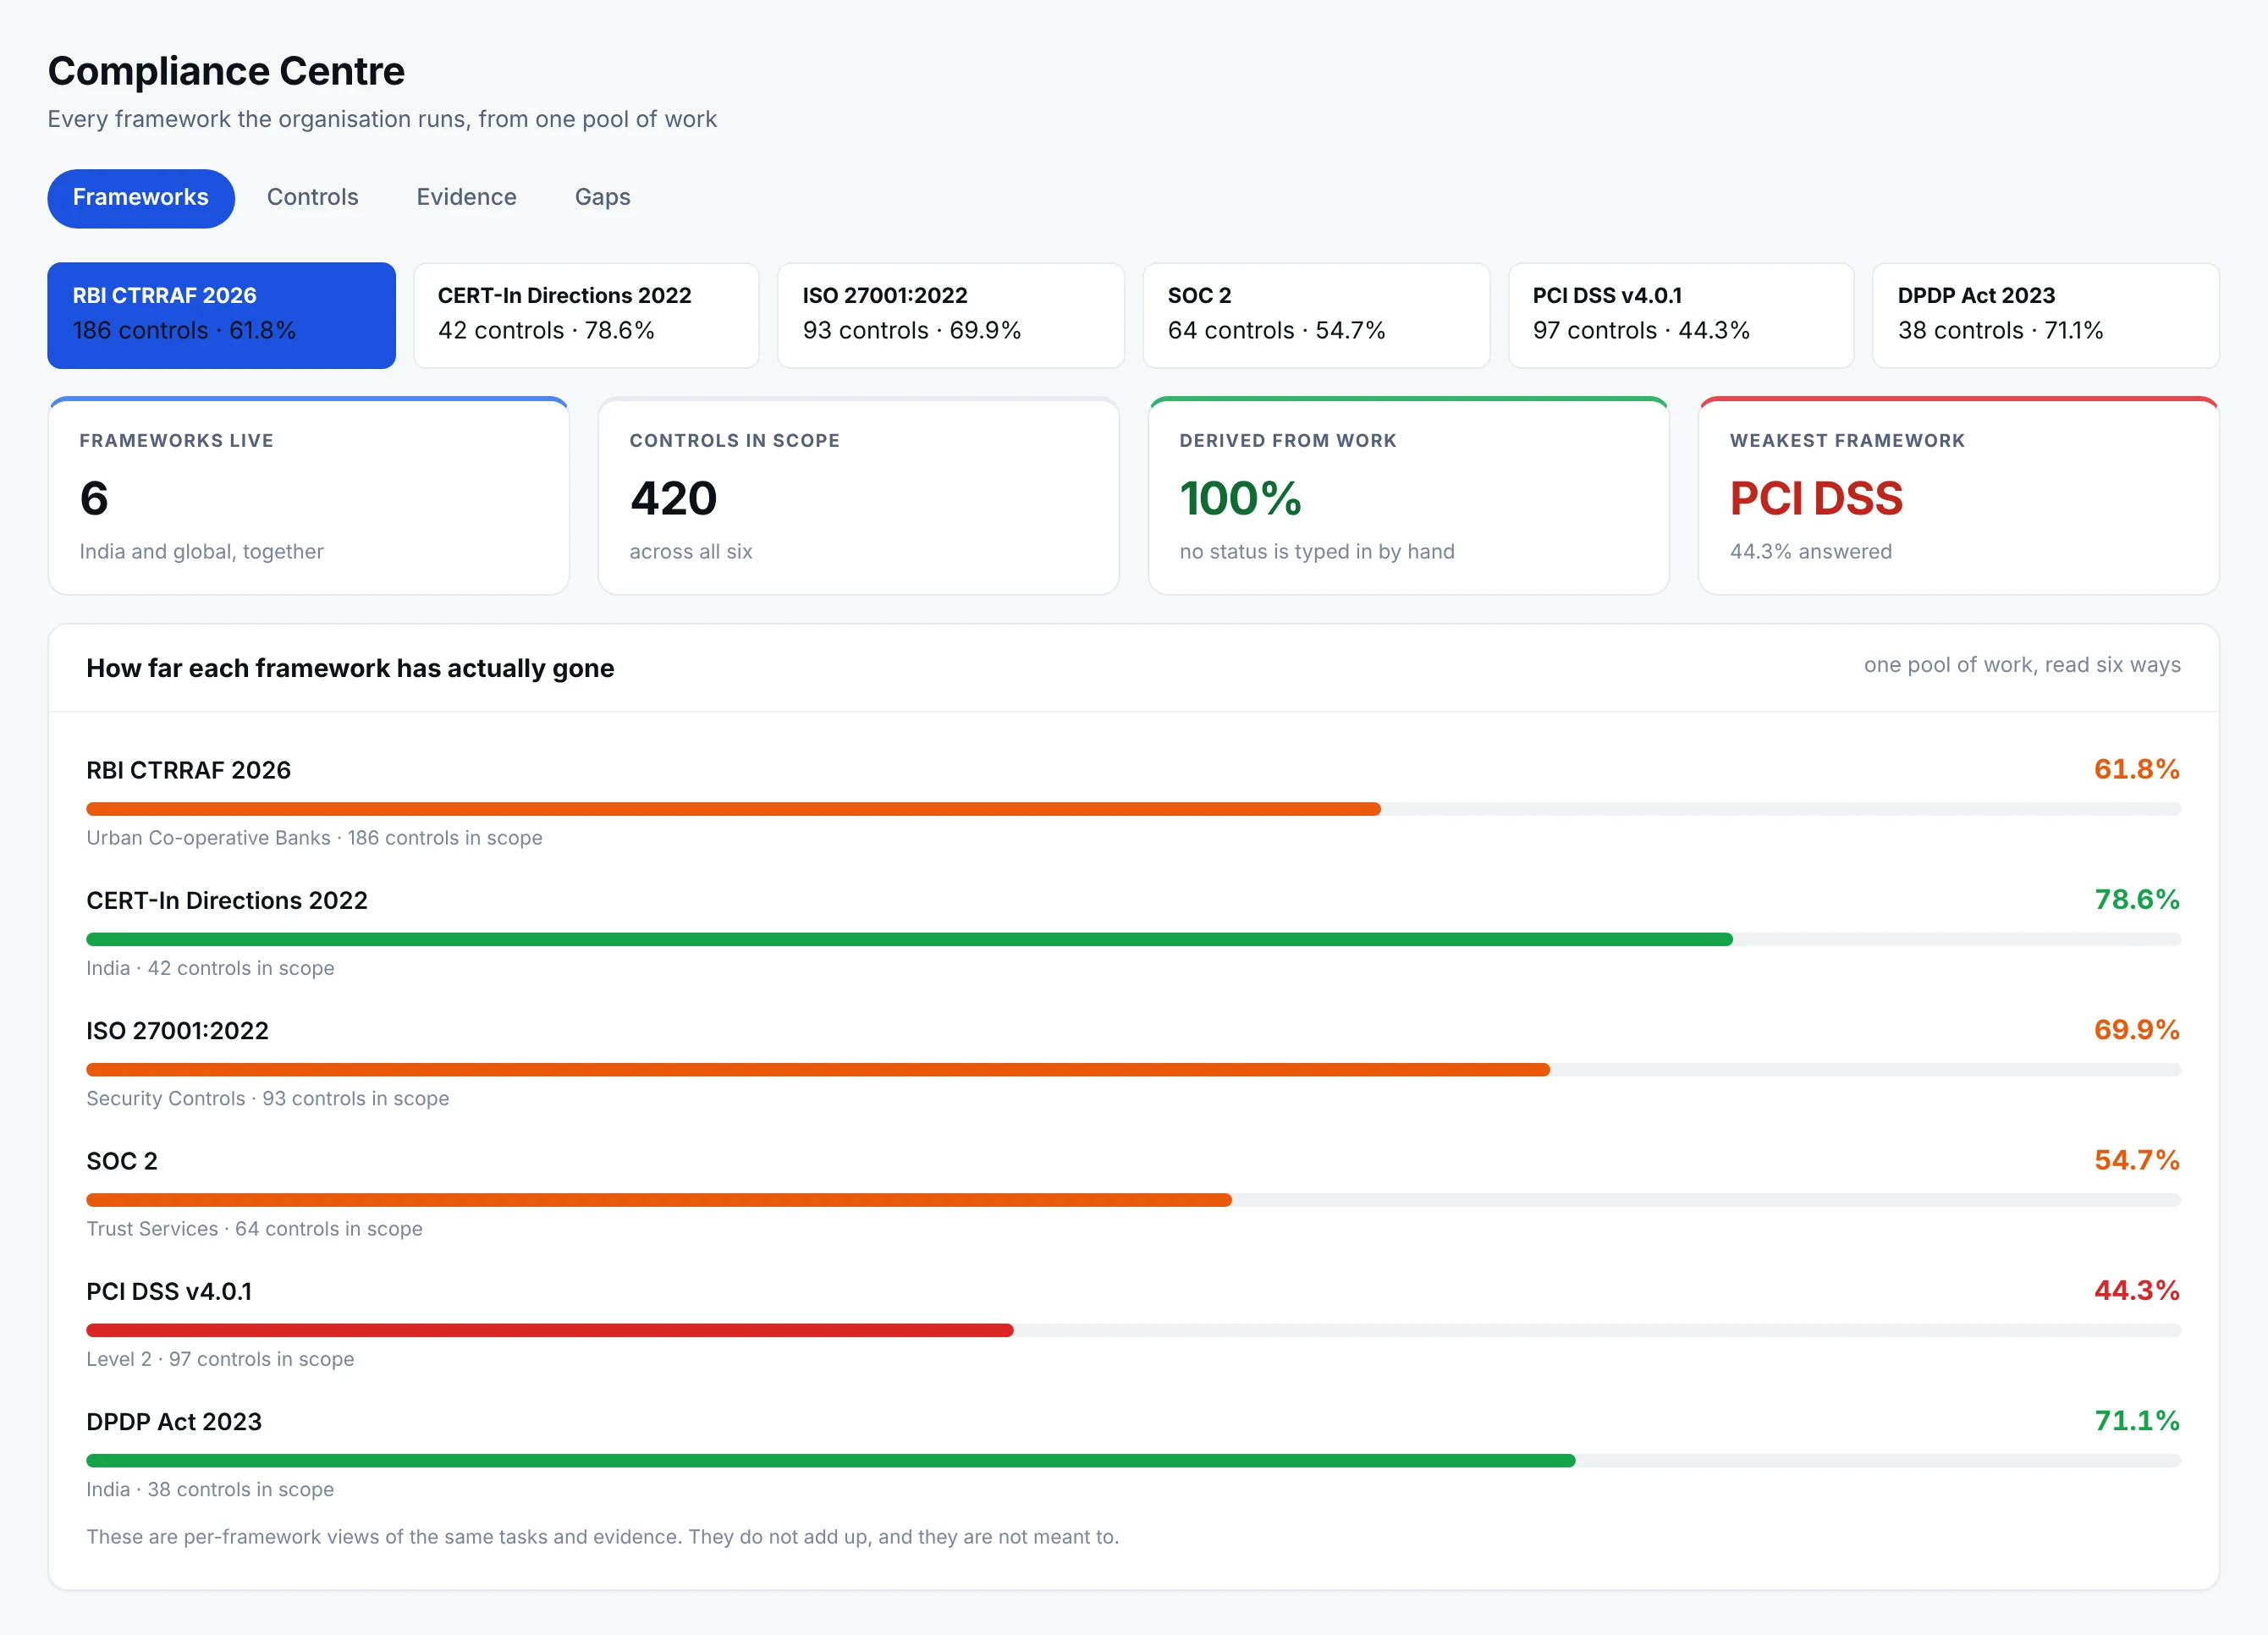Click the Controls In Scope stat card
Image resolution: width=2268 pixels, height=1635 pixels.
[x=859, y=496]
